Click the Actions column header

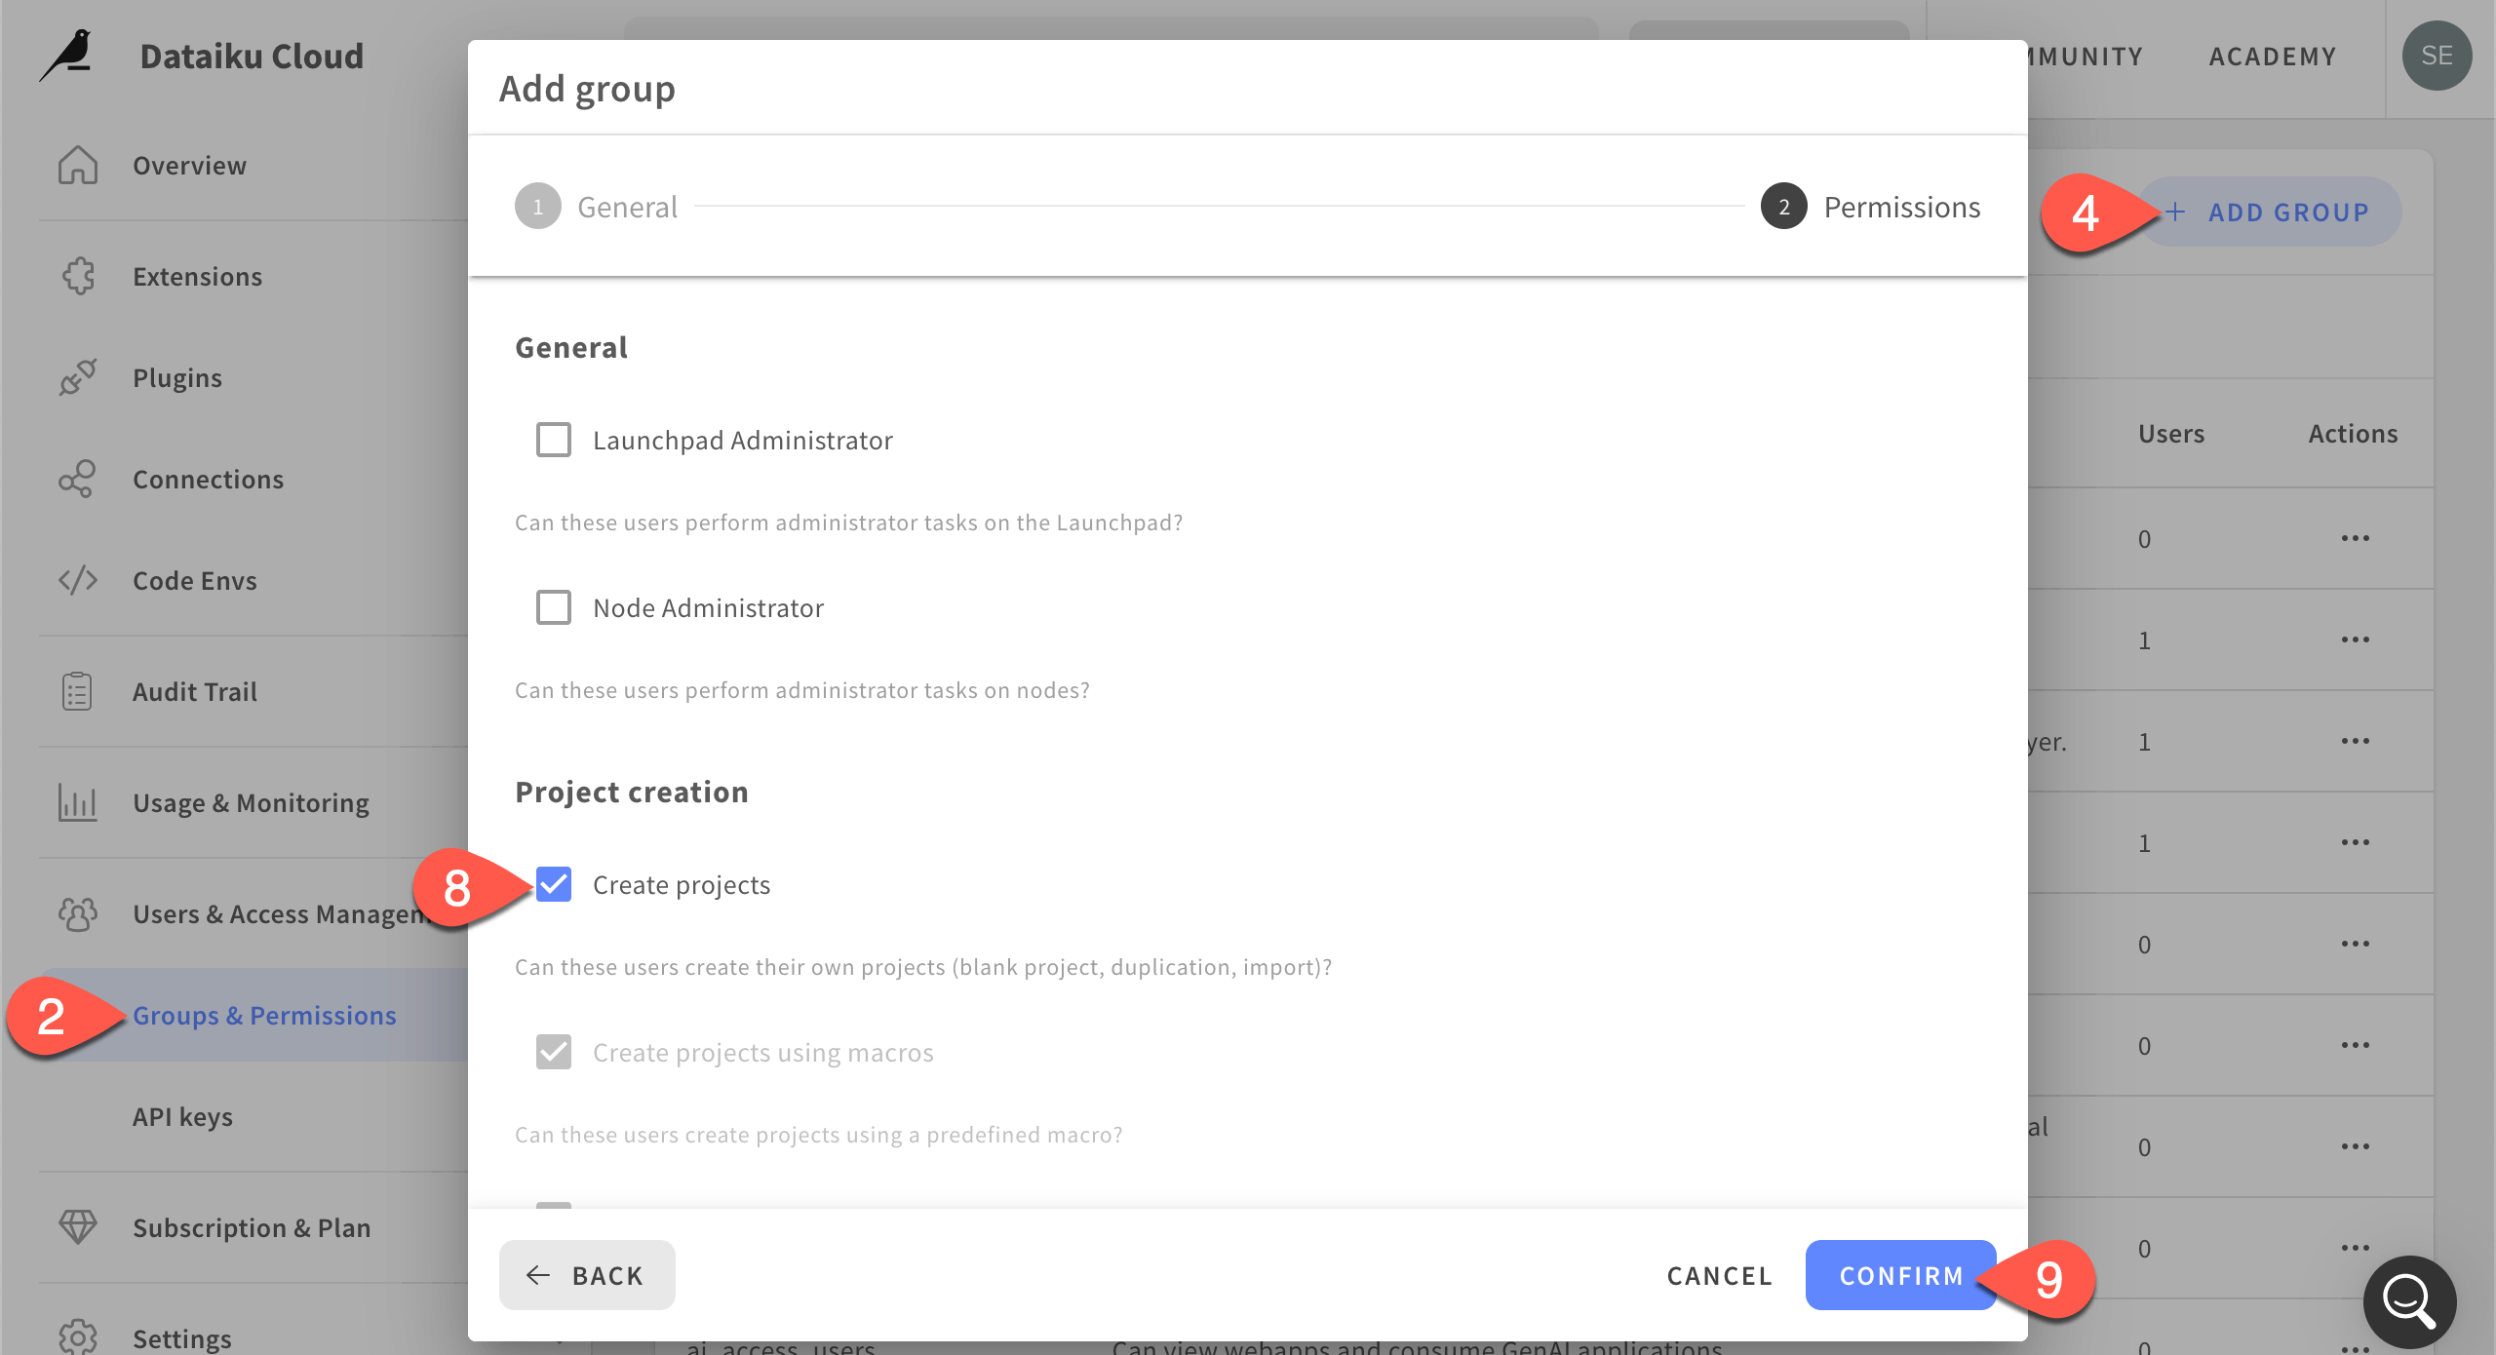click(x=2353, y=434)
